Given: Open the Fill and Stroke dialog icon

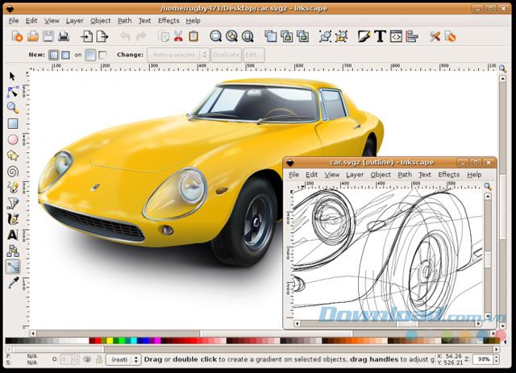Looking at the screenshot, I should coord(364,36).
